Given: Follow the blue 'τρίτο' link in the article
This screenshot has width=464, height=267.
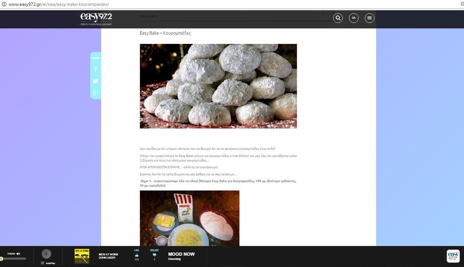Looking at the screenshot, I should tap(169, 174).
